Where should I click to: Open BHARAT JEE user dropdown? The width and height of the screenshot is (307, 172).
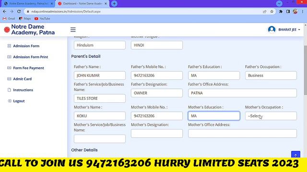point(289,30)
